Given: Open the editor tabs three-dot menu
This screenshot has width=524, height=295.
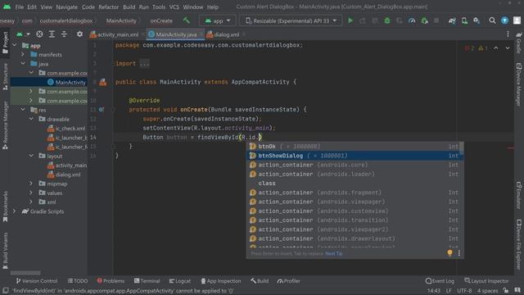Looking at the screenshot, I should point(508,34).
